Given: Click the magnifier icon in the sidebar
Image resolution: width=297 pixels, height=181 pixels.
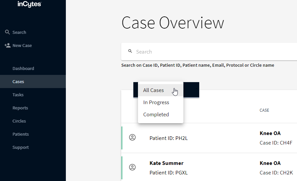Looking at the screenshot, I should 7,32.
